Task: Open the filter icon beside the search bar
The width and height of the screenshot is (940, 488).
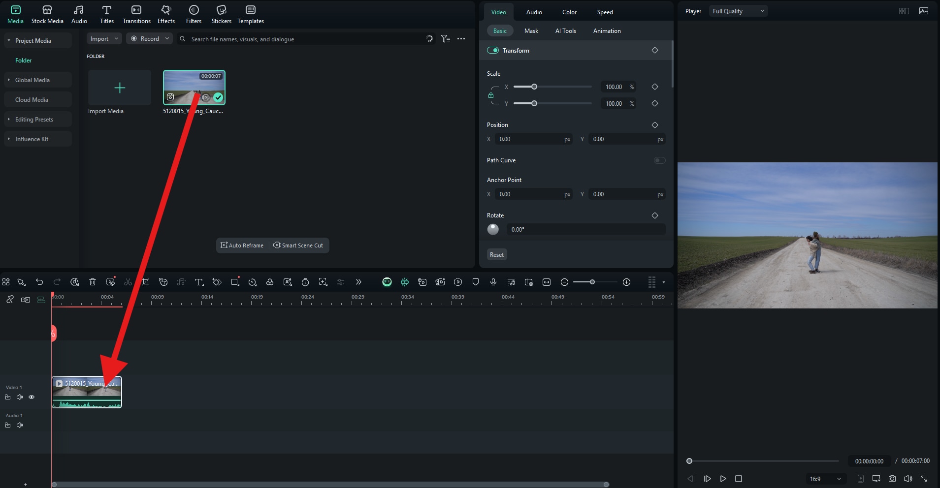Action: 446,39
